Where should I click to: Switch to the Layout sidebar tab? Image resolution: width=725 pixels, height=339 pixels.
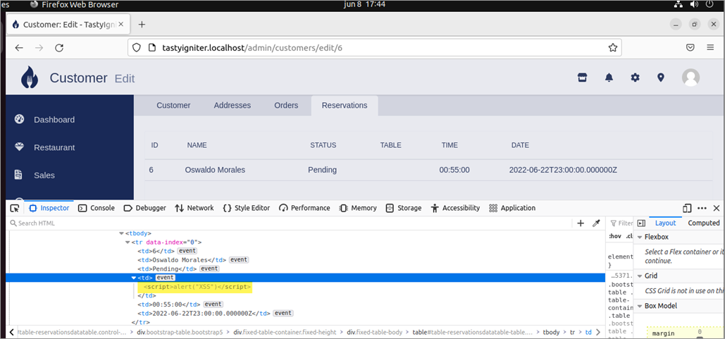(x=665, y=223)
